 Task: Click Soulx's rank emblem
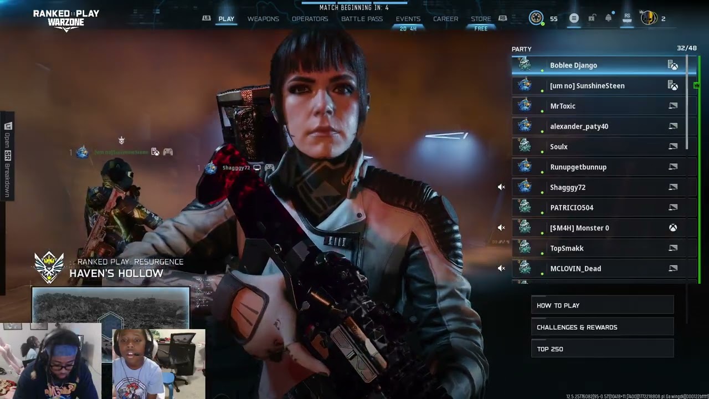524,146
